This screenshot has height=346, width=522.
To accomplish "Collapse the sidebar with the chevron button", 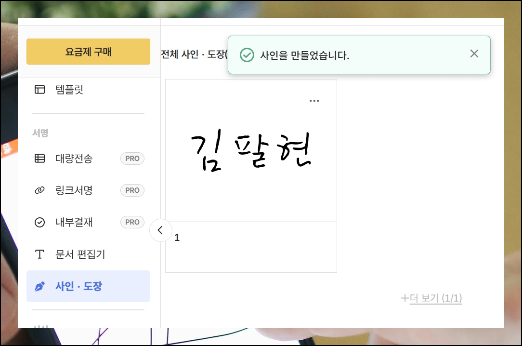I will (x=160, y=230).
